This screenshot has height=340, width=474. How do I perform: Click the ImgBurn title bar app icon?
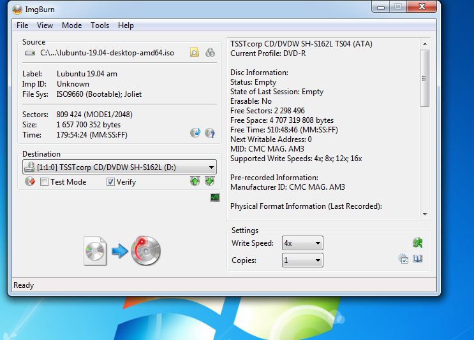coord(17,10)
